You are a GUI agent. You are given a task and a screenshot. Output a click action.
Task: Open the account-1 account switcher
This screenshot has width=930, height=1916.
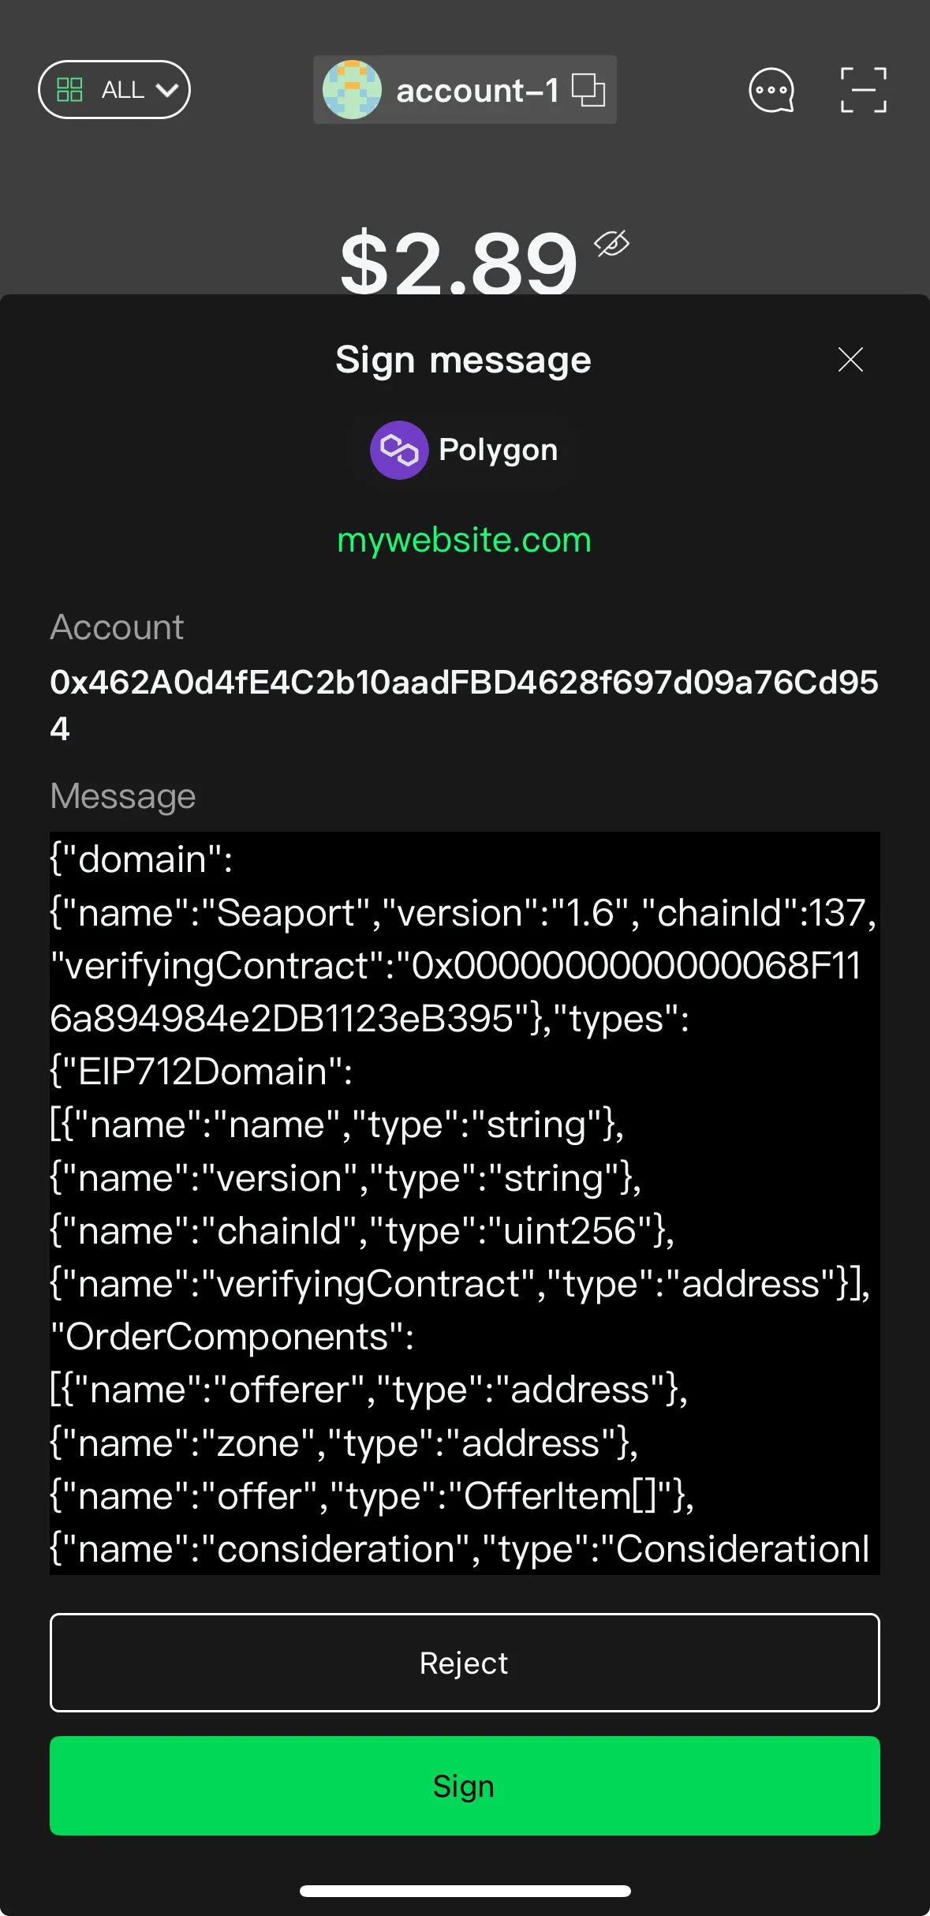click(x=464, y=89)
